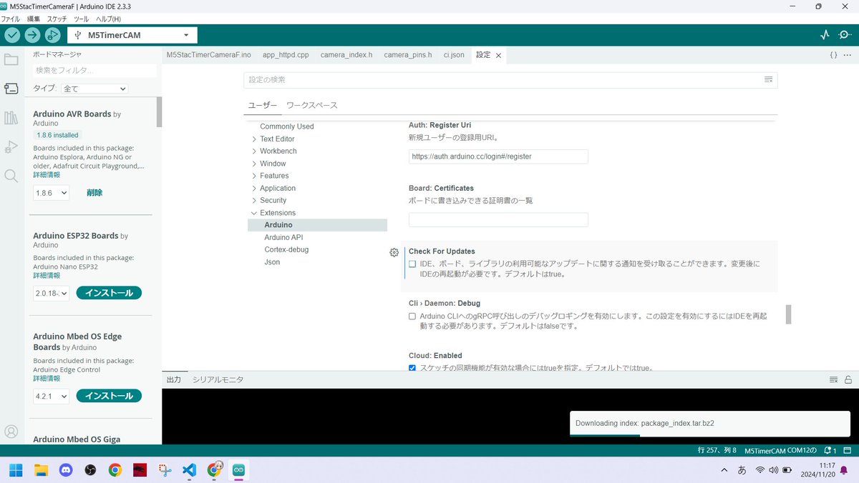This screenshot has width=859, height=483.
Task: Open the Serial Plotter icon
Action: tap(825, 35)
